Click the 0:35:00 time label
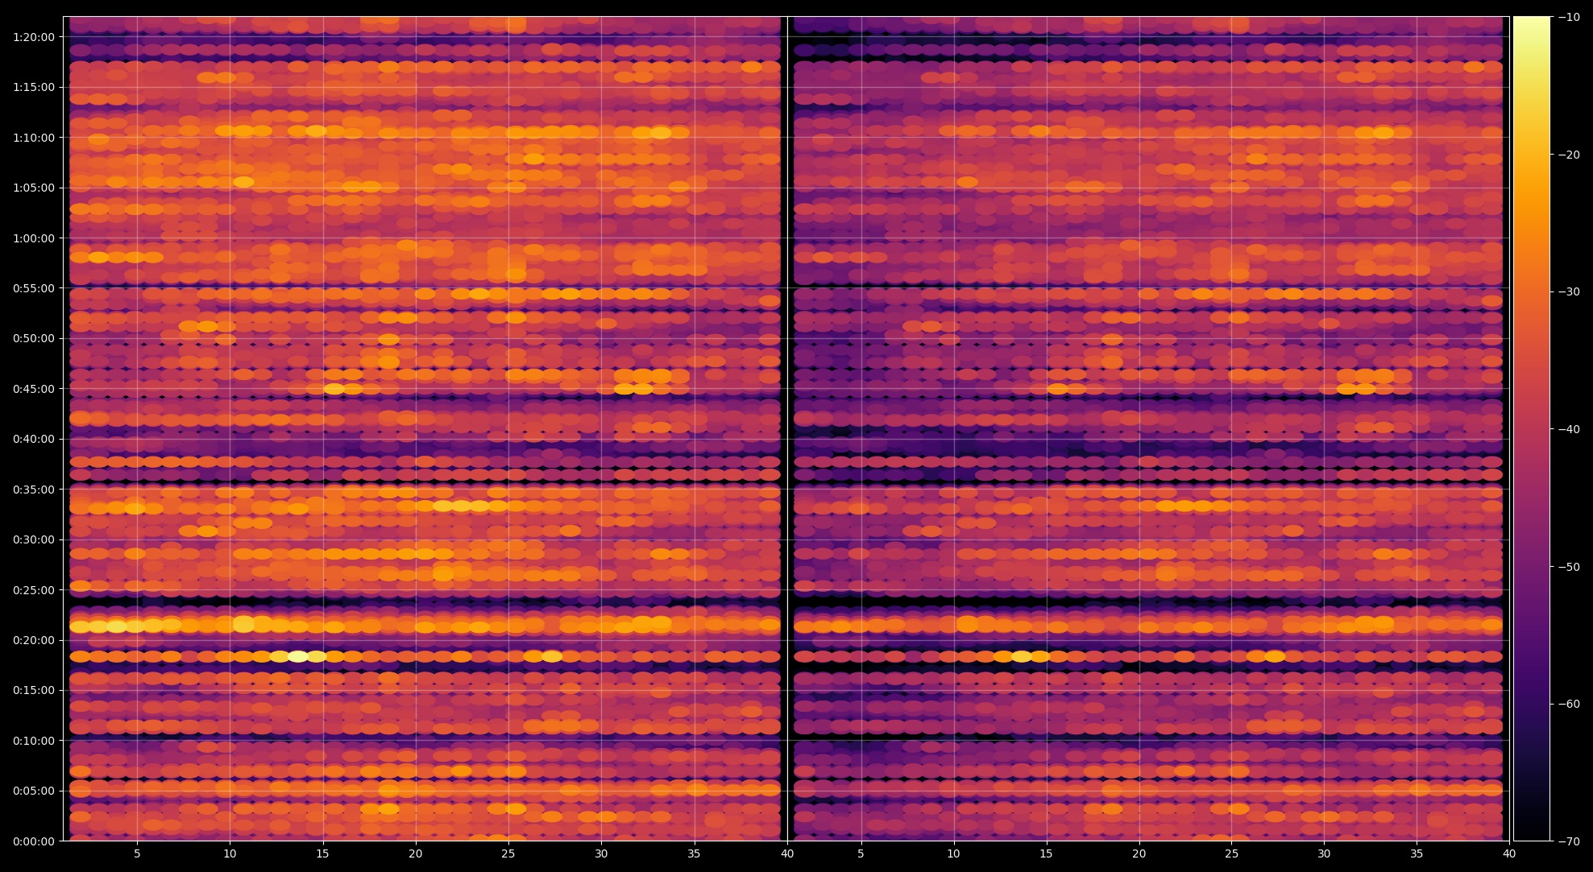Image resolution: width=1593 pixels, height=872 pixels. (x=34, y=490)
